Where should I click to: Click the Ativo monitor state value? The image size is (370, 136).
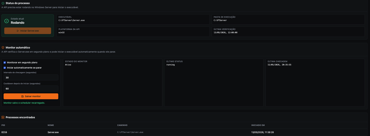point(68,64)
